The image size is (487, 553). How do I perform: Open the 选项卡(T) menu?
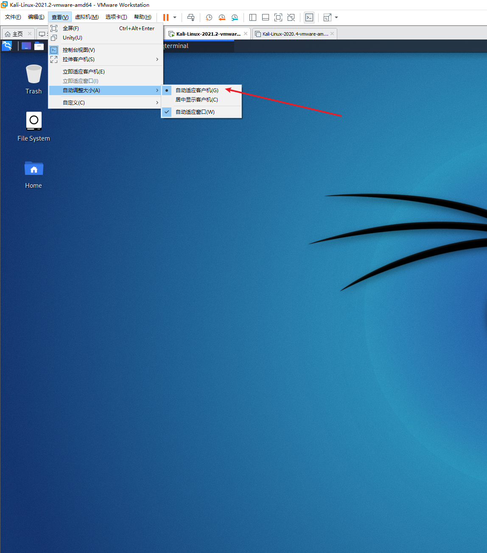[116, 17]
